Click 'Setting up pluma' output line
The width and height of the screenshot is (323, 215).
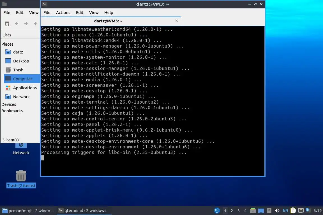click(94, 35)
